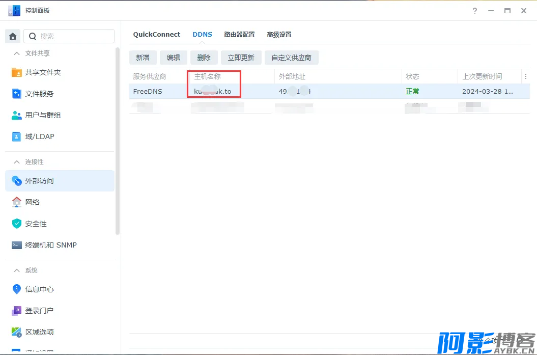Click the 登录门户 label in sidebar
Screen dimensions: 537x355
(39, 311)
